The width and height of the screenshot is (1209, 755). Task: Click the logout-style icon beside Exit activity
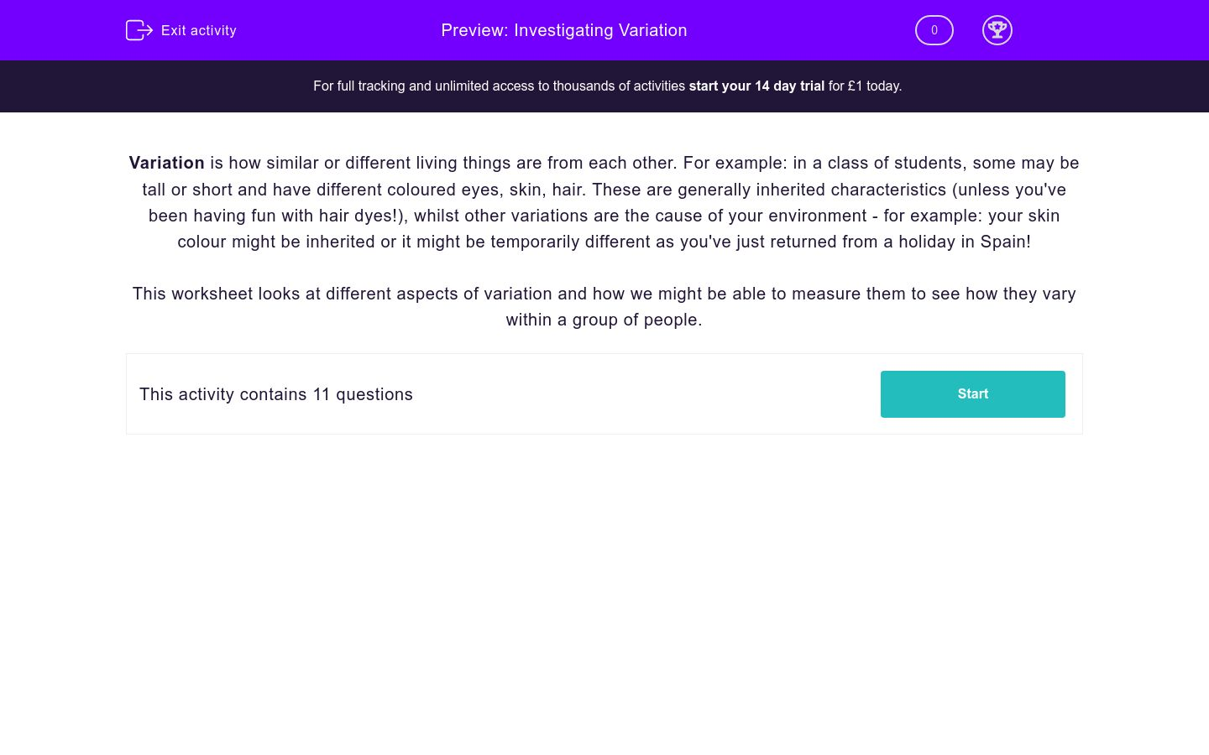[139, 30]
